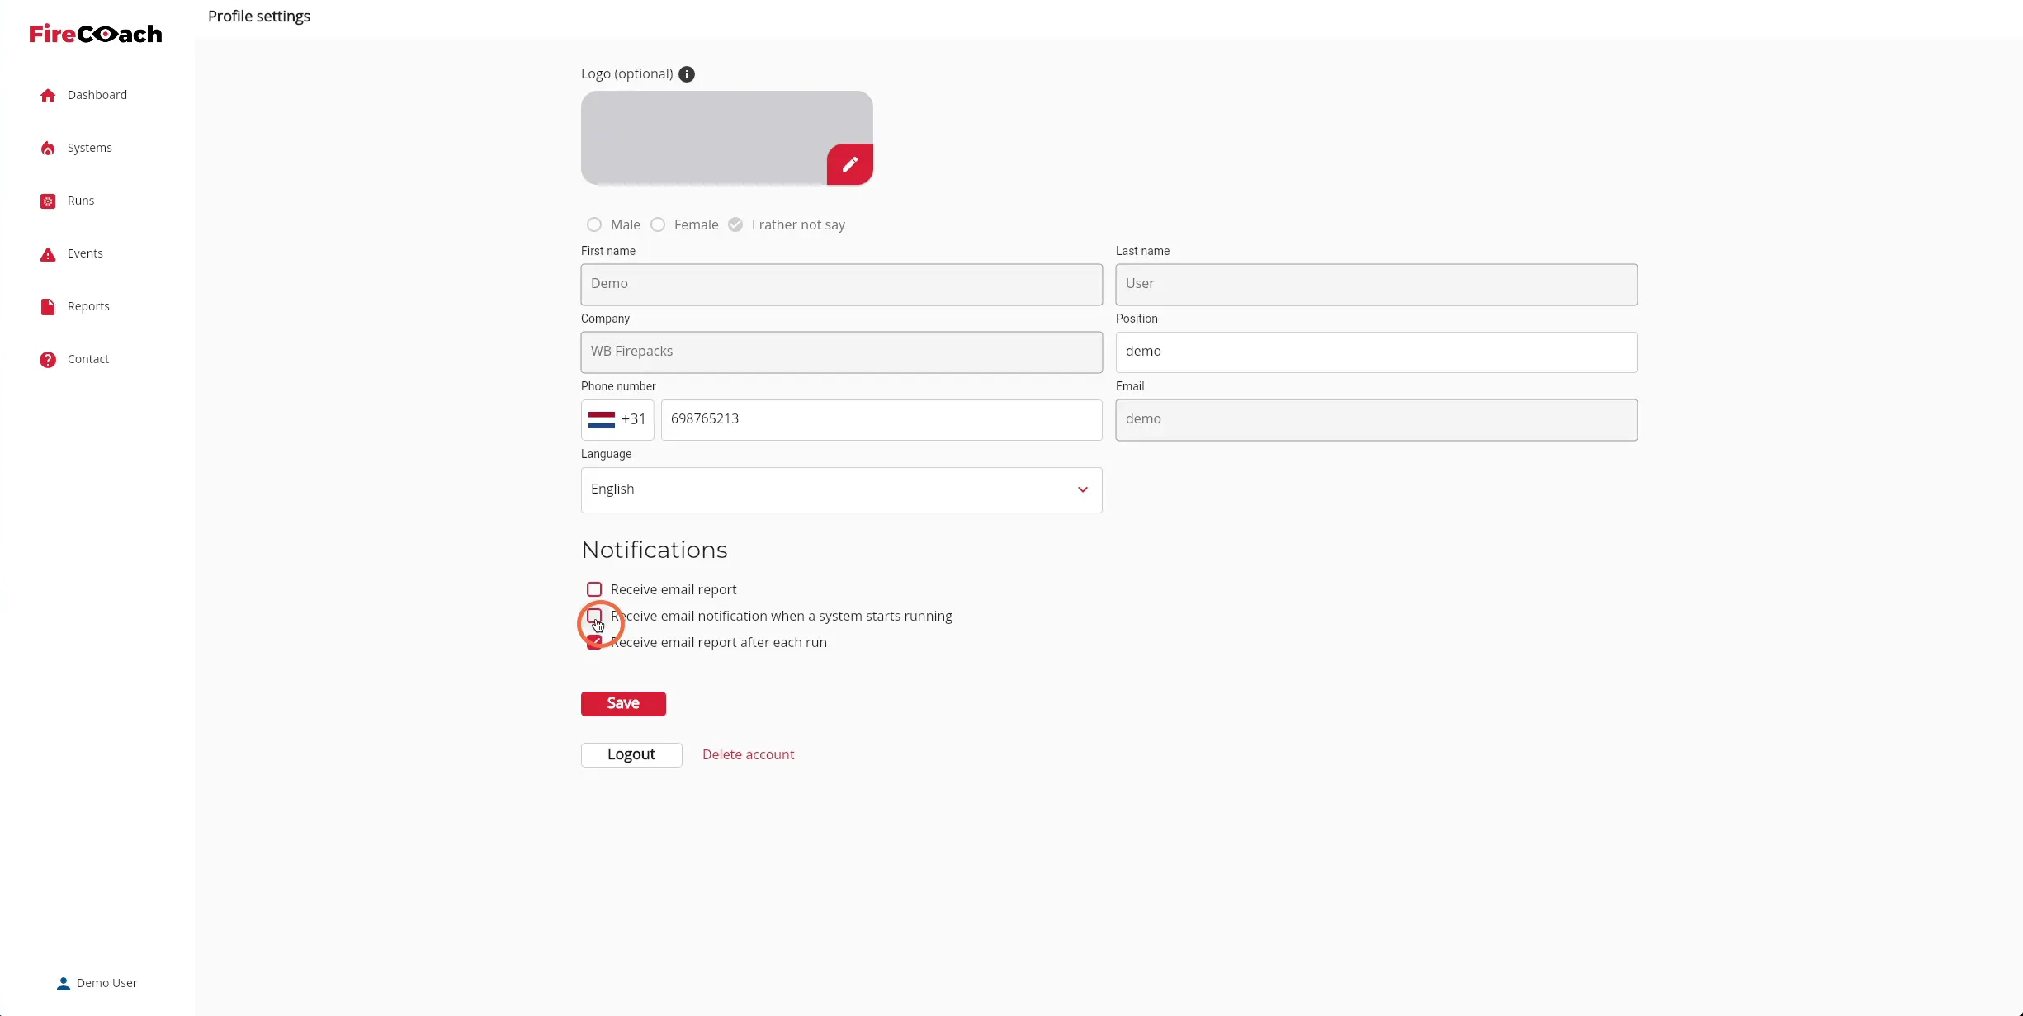This screenshot has height=1016, width=2023.
Task: Toggle notification when system starts running checkbox
Action: [x=594, y=616]
